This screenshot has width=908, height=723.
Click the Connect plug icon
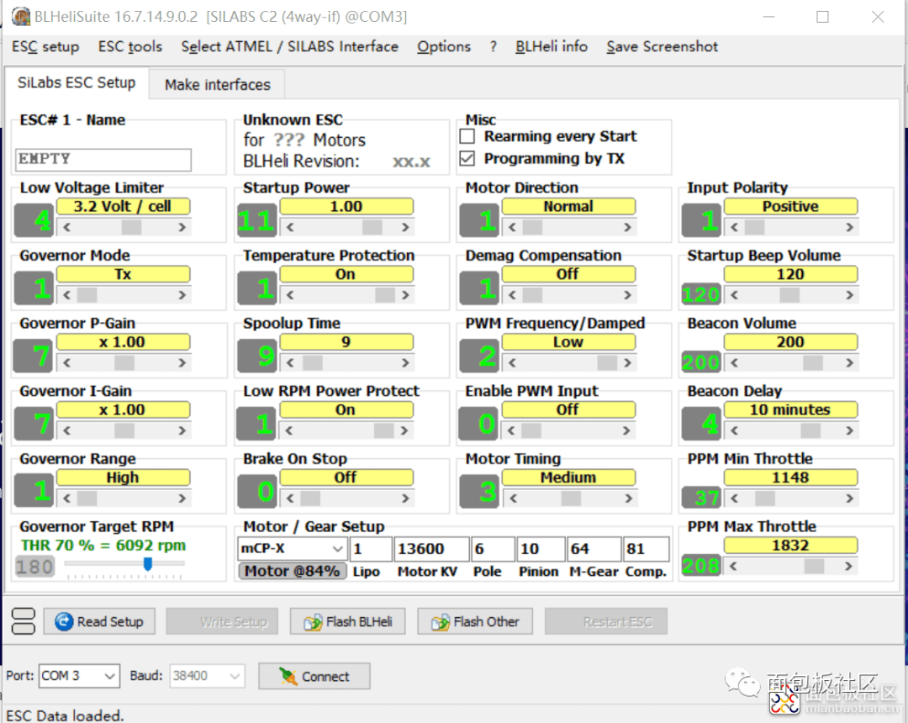pos(288,676)
